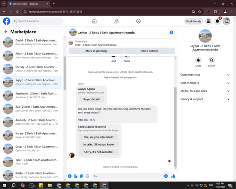Open Arion's conversation in list
Screen dimensions: 236x189
point(32,56)
